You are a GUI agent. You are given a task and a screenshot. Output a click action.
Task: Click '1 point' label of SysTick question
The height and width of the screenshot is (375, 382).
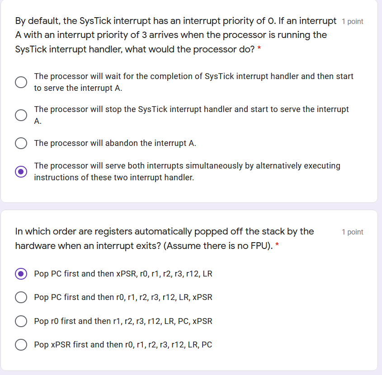[x=352, y=21]
